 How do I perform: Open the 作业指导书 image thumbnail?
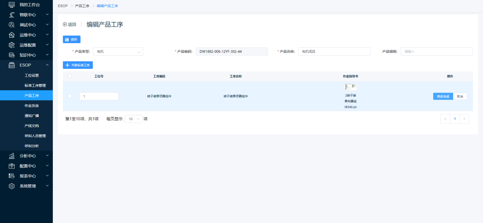(351, 87)
